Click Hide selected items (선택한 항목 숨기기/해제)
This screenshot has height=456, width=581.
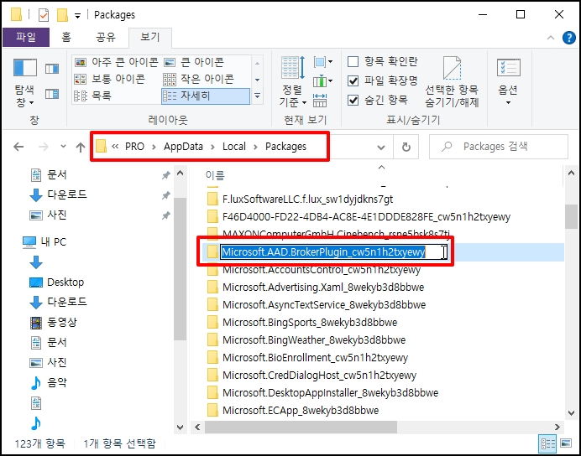pos(452,82)
